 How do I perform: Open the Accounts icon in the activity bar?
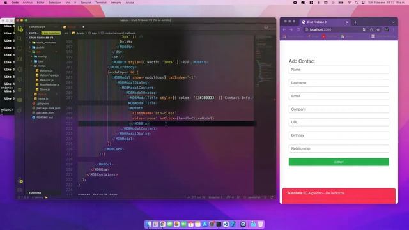click(x=20, y=180)
